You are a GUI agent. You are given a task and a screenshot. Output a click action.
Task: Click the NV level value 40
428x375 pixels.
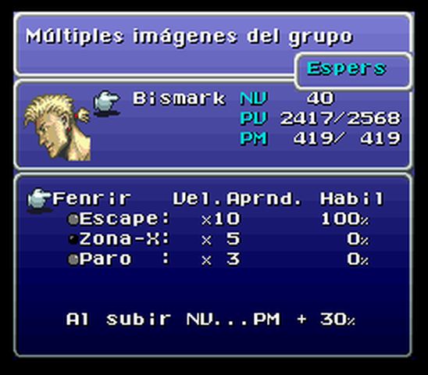tap(320, 98)
